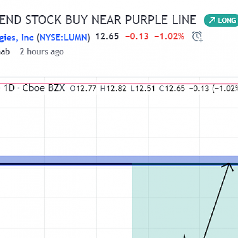Click the add alert clock icon

197,37
